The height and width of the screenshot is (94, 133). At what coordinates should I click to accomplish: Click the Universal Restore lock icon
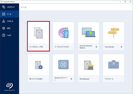[96, 47]
